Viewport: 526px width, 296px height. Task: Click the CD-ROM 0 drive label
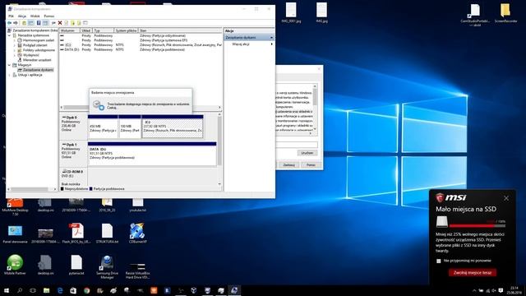[x=73, y=178]
